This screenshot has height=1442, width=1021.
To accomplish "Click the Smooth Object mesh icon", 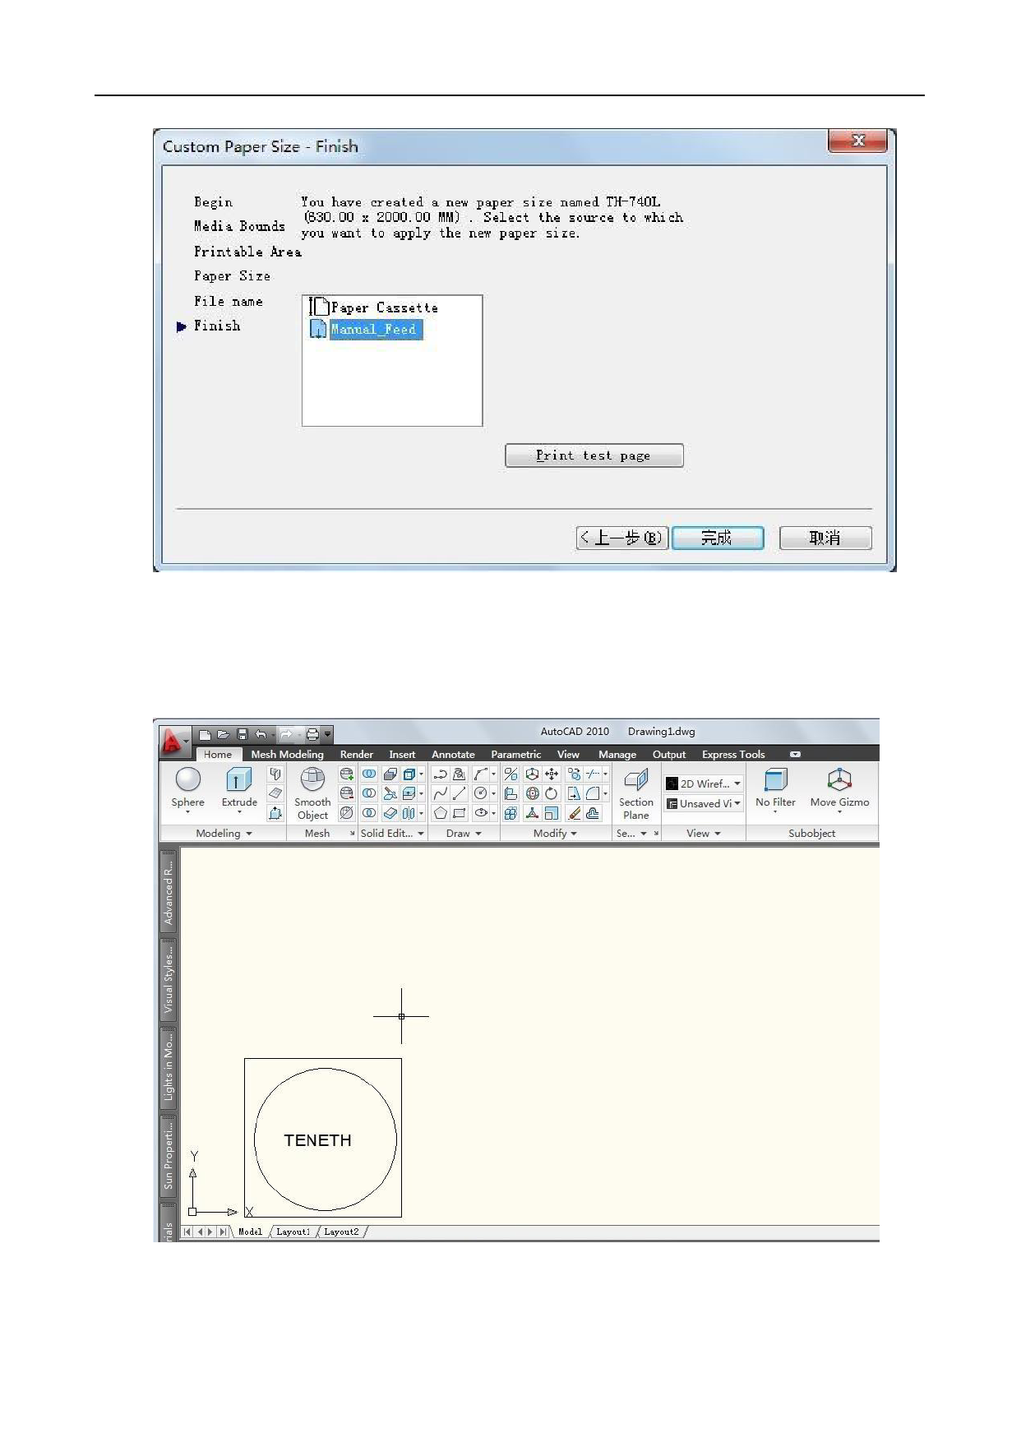I will [312, 780].
